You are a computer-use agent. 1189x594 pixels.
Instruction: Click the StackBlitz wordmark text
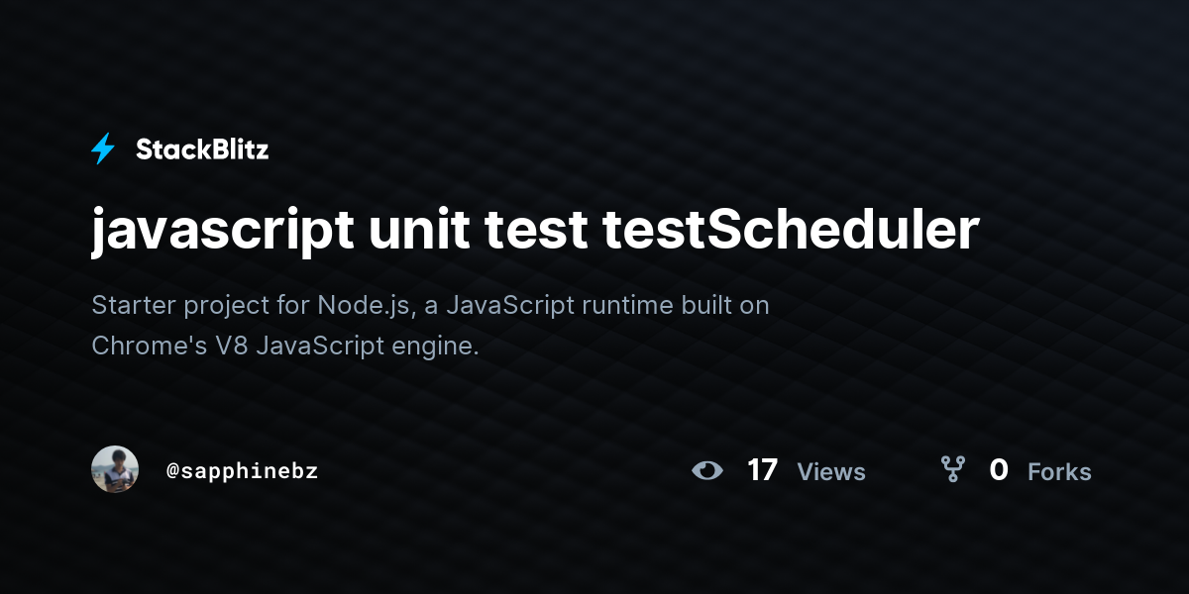coord(202,149)
